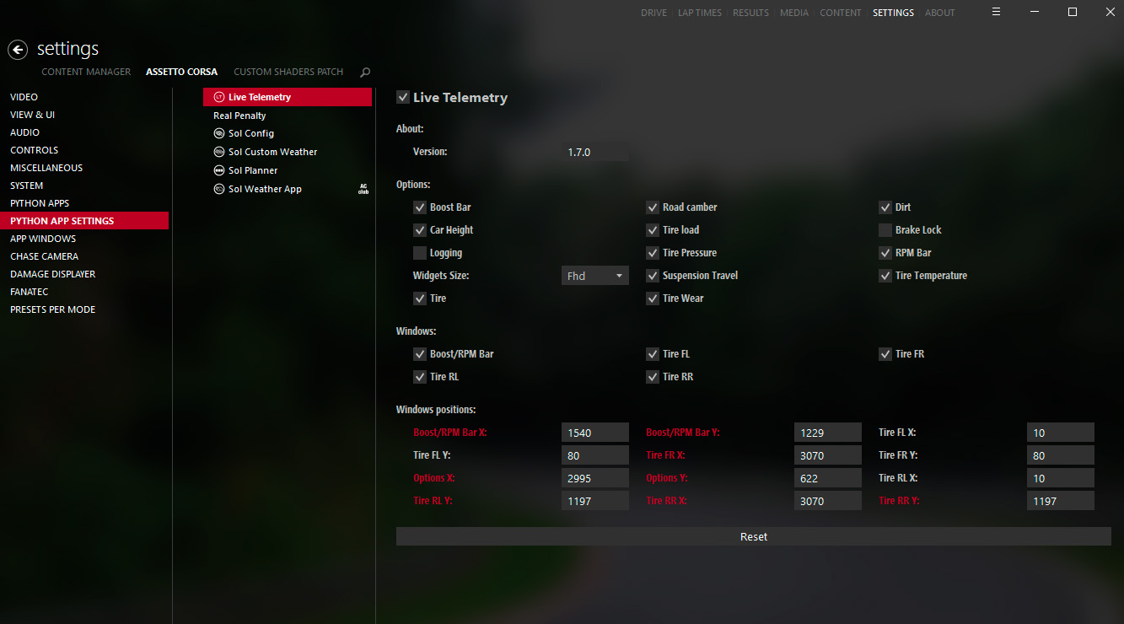Viewport: 1124px width, 624px height.
Task: Select the ASSETTO CORSA tab
Action: click(181, 72)
